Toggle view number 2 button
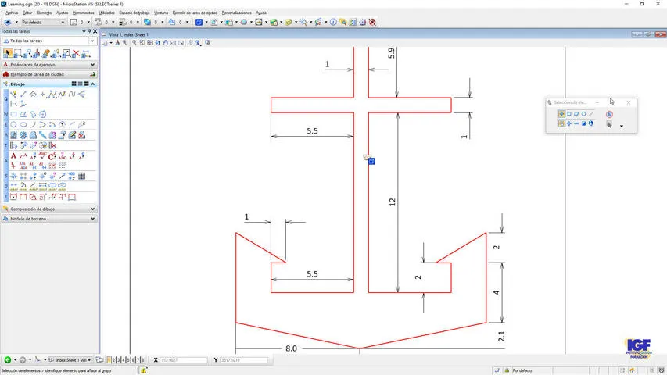 tap(113, 360)
